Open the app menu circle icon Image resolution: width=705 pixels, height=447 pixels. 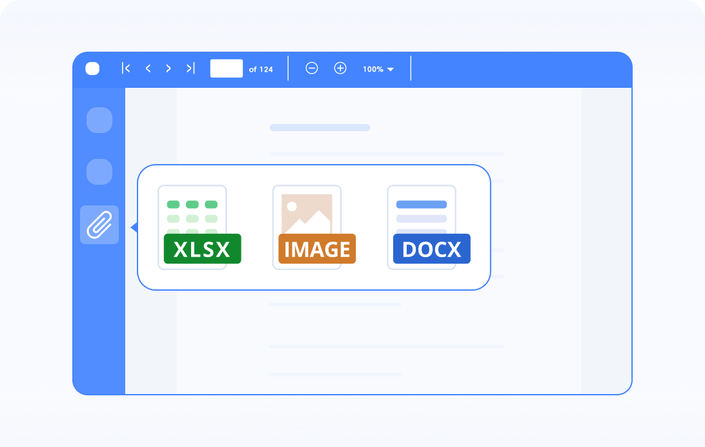[x=92, y=68]
